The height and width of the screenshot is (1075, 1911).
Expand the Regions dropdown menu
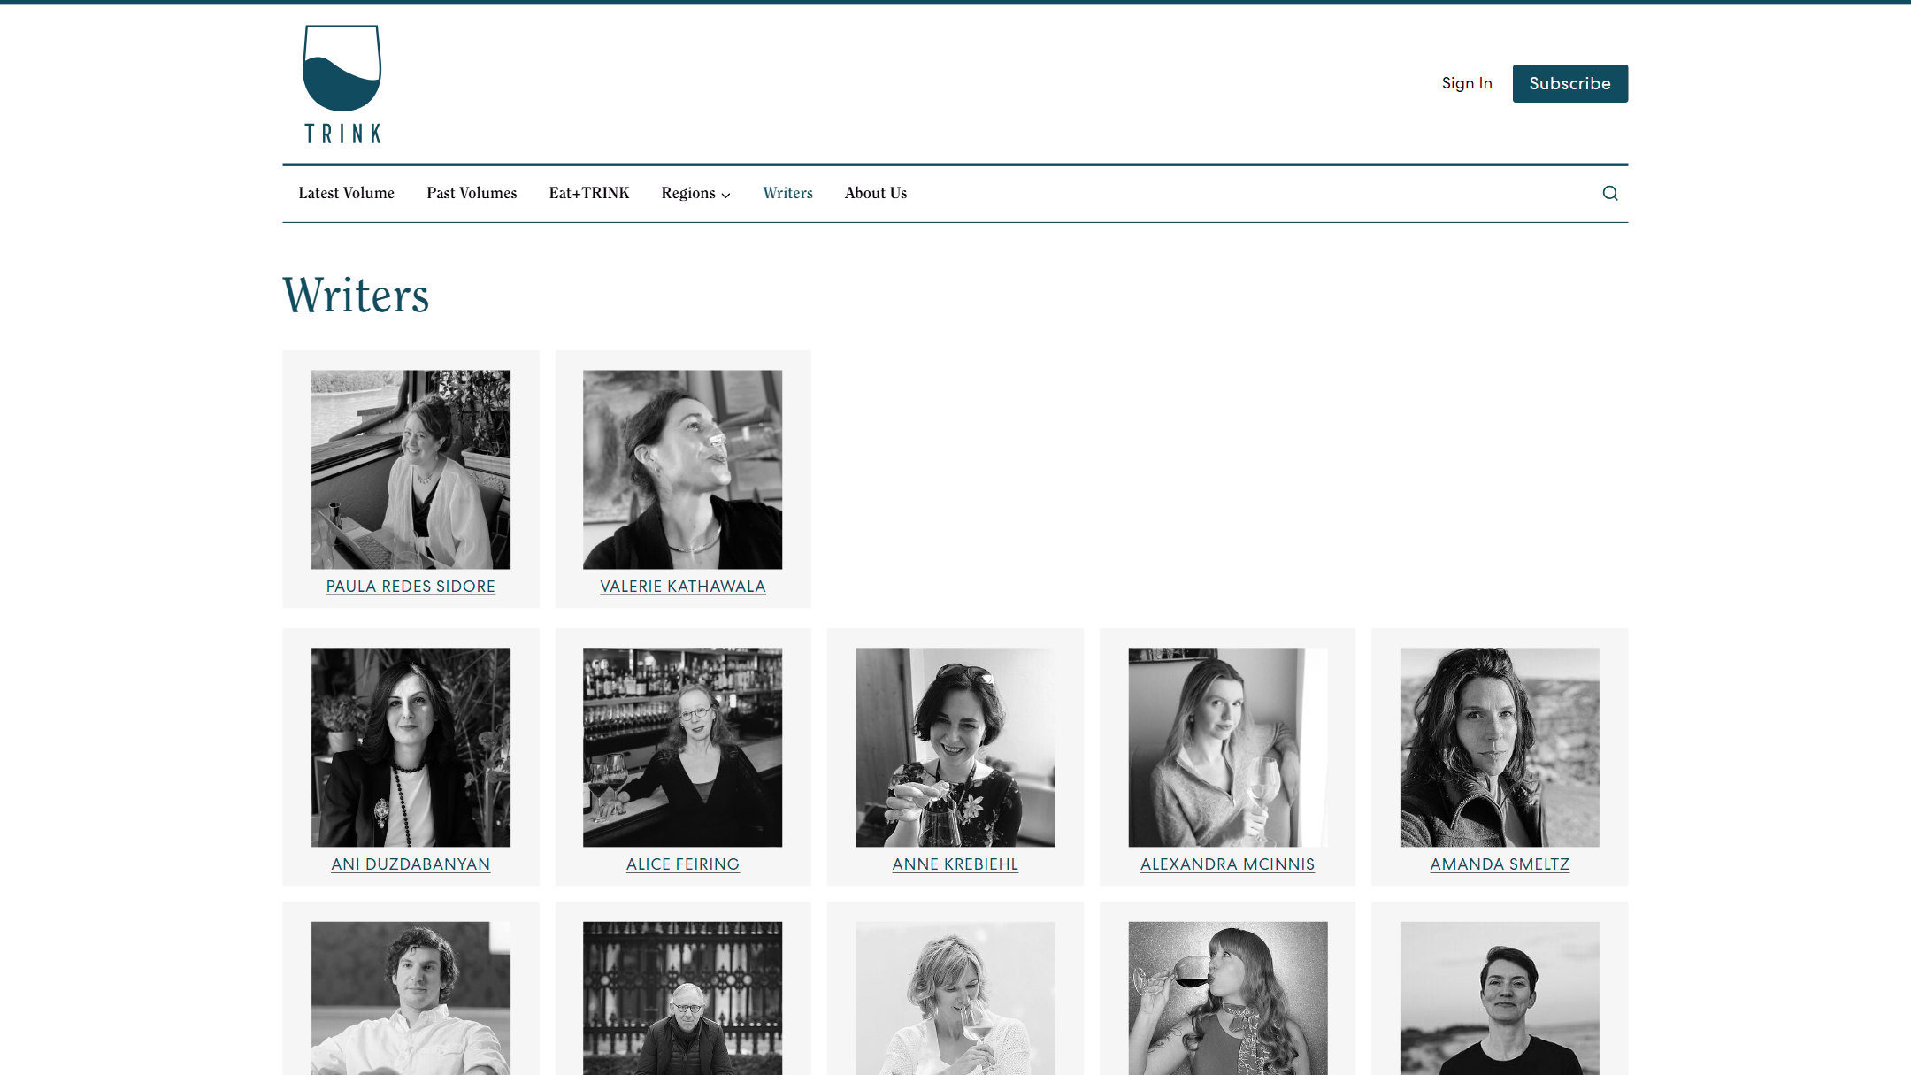click(695, 193)
